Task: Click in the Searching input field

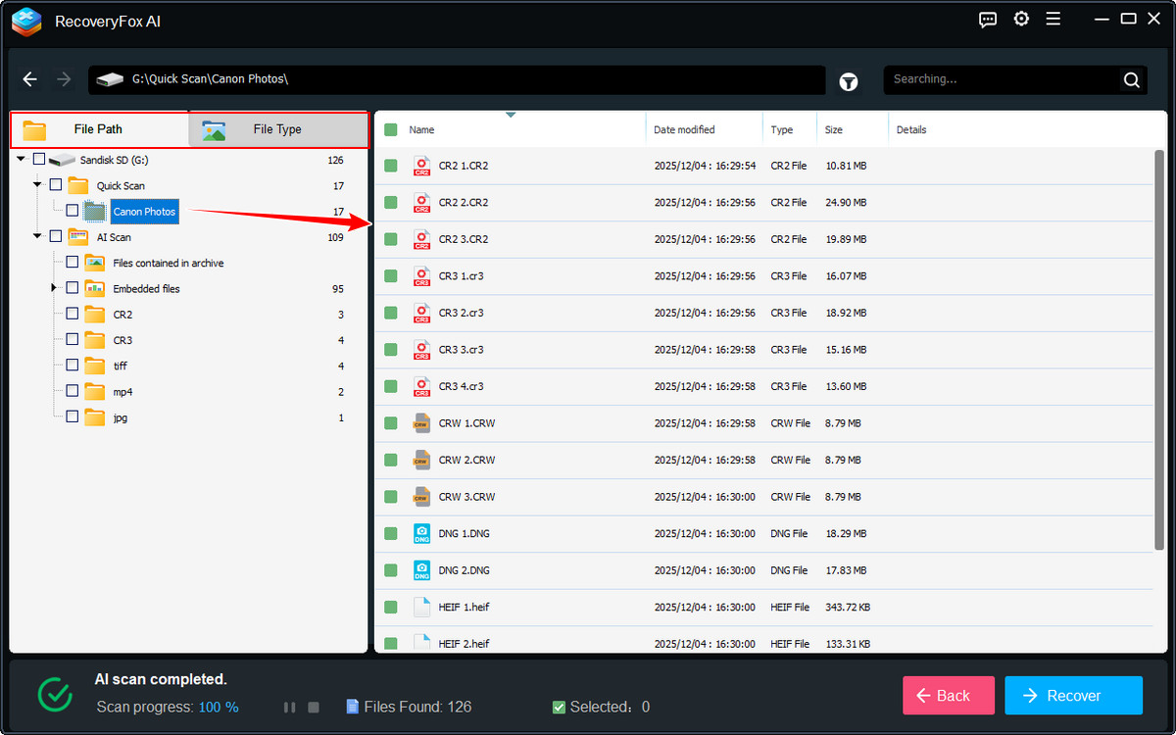Action: click(1000, 79)
